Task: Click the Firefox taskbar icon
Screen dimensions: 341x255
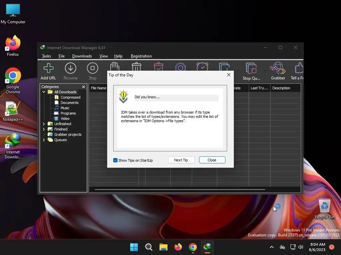Action: coord(178,247)
